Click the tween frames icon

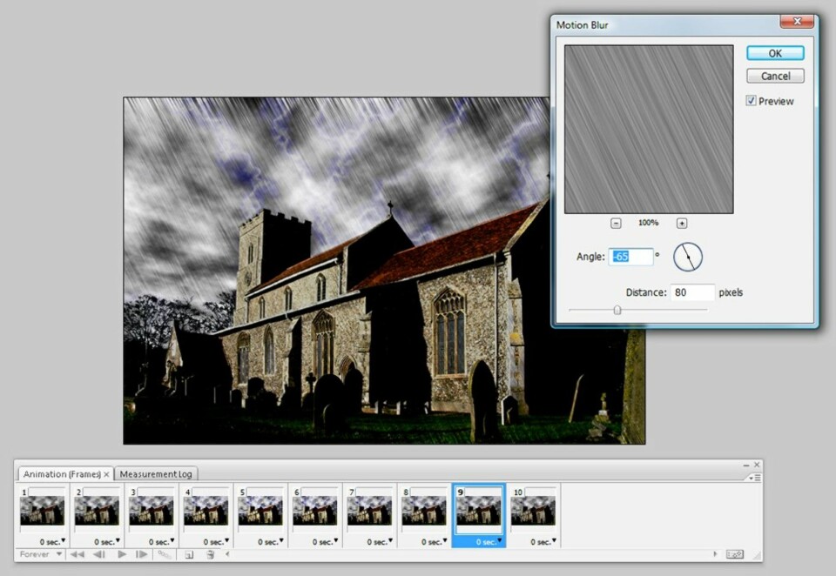click(x=164, y=554)
